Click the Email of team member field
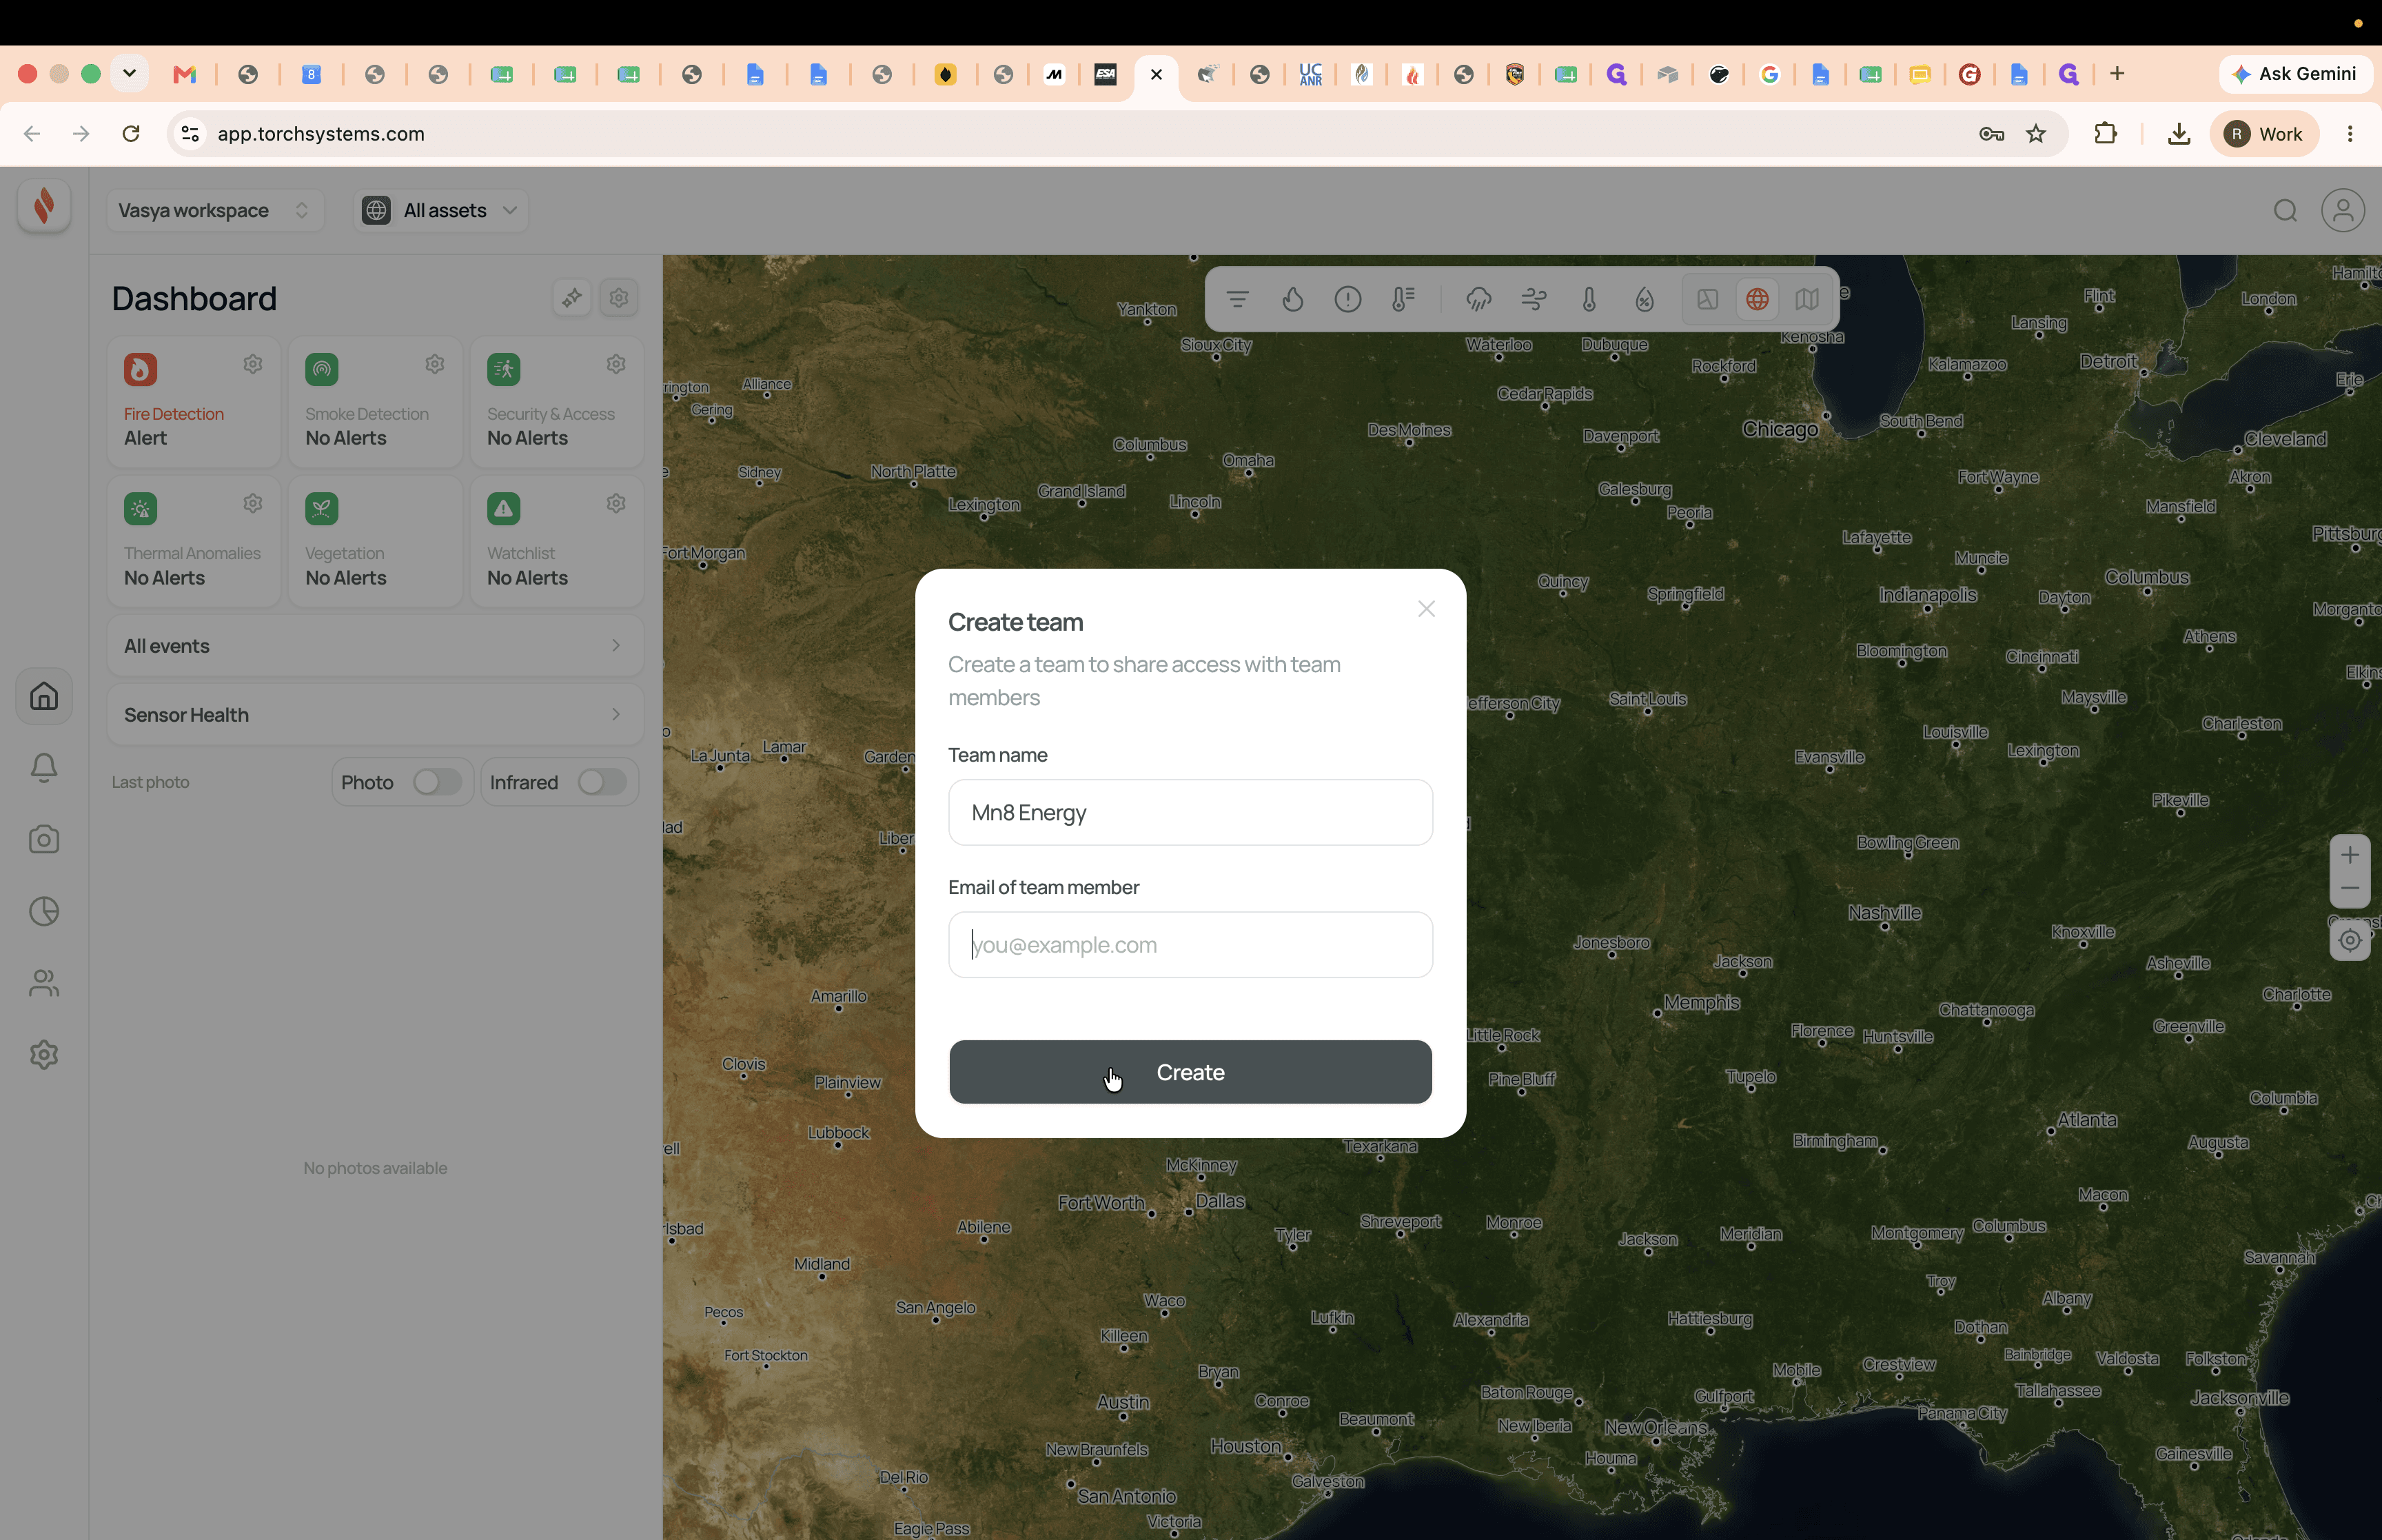 tap(1190, 944)
